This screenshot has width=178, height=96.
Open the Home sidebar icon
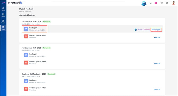(x=3, y=9)
